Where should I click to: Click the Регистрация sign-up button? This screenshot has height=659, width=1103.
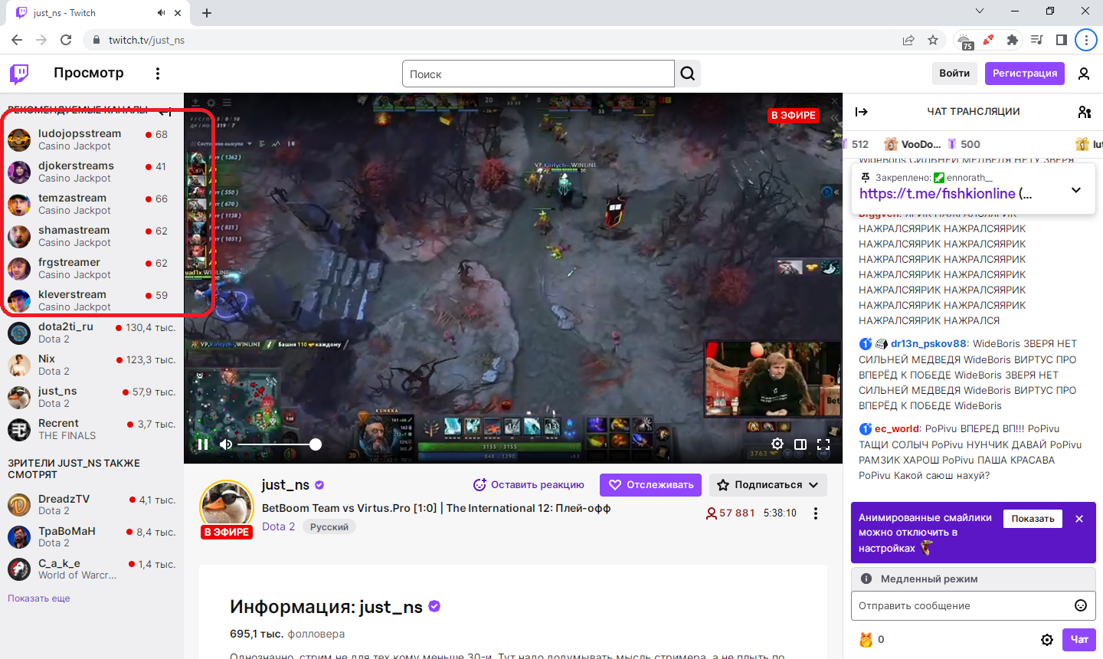click(1024, 74)
